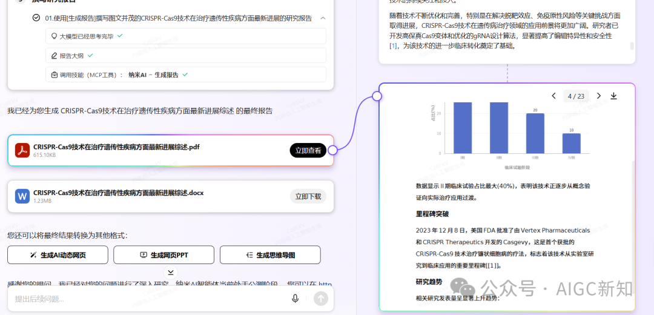Go to previous PDF page

tap(554, 96)
